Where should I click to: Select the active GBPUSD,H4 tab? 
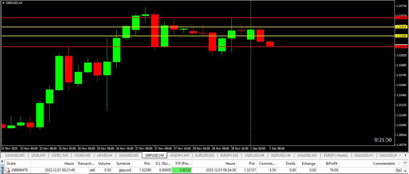pos(154,155)
